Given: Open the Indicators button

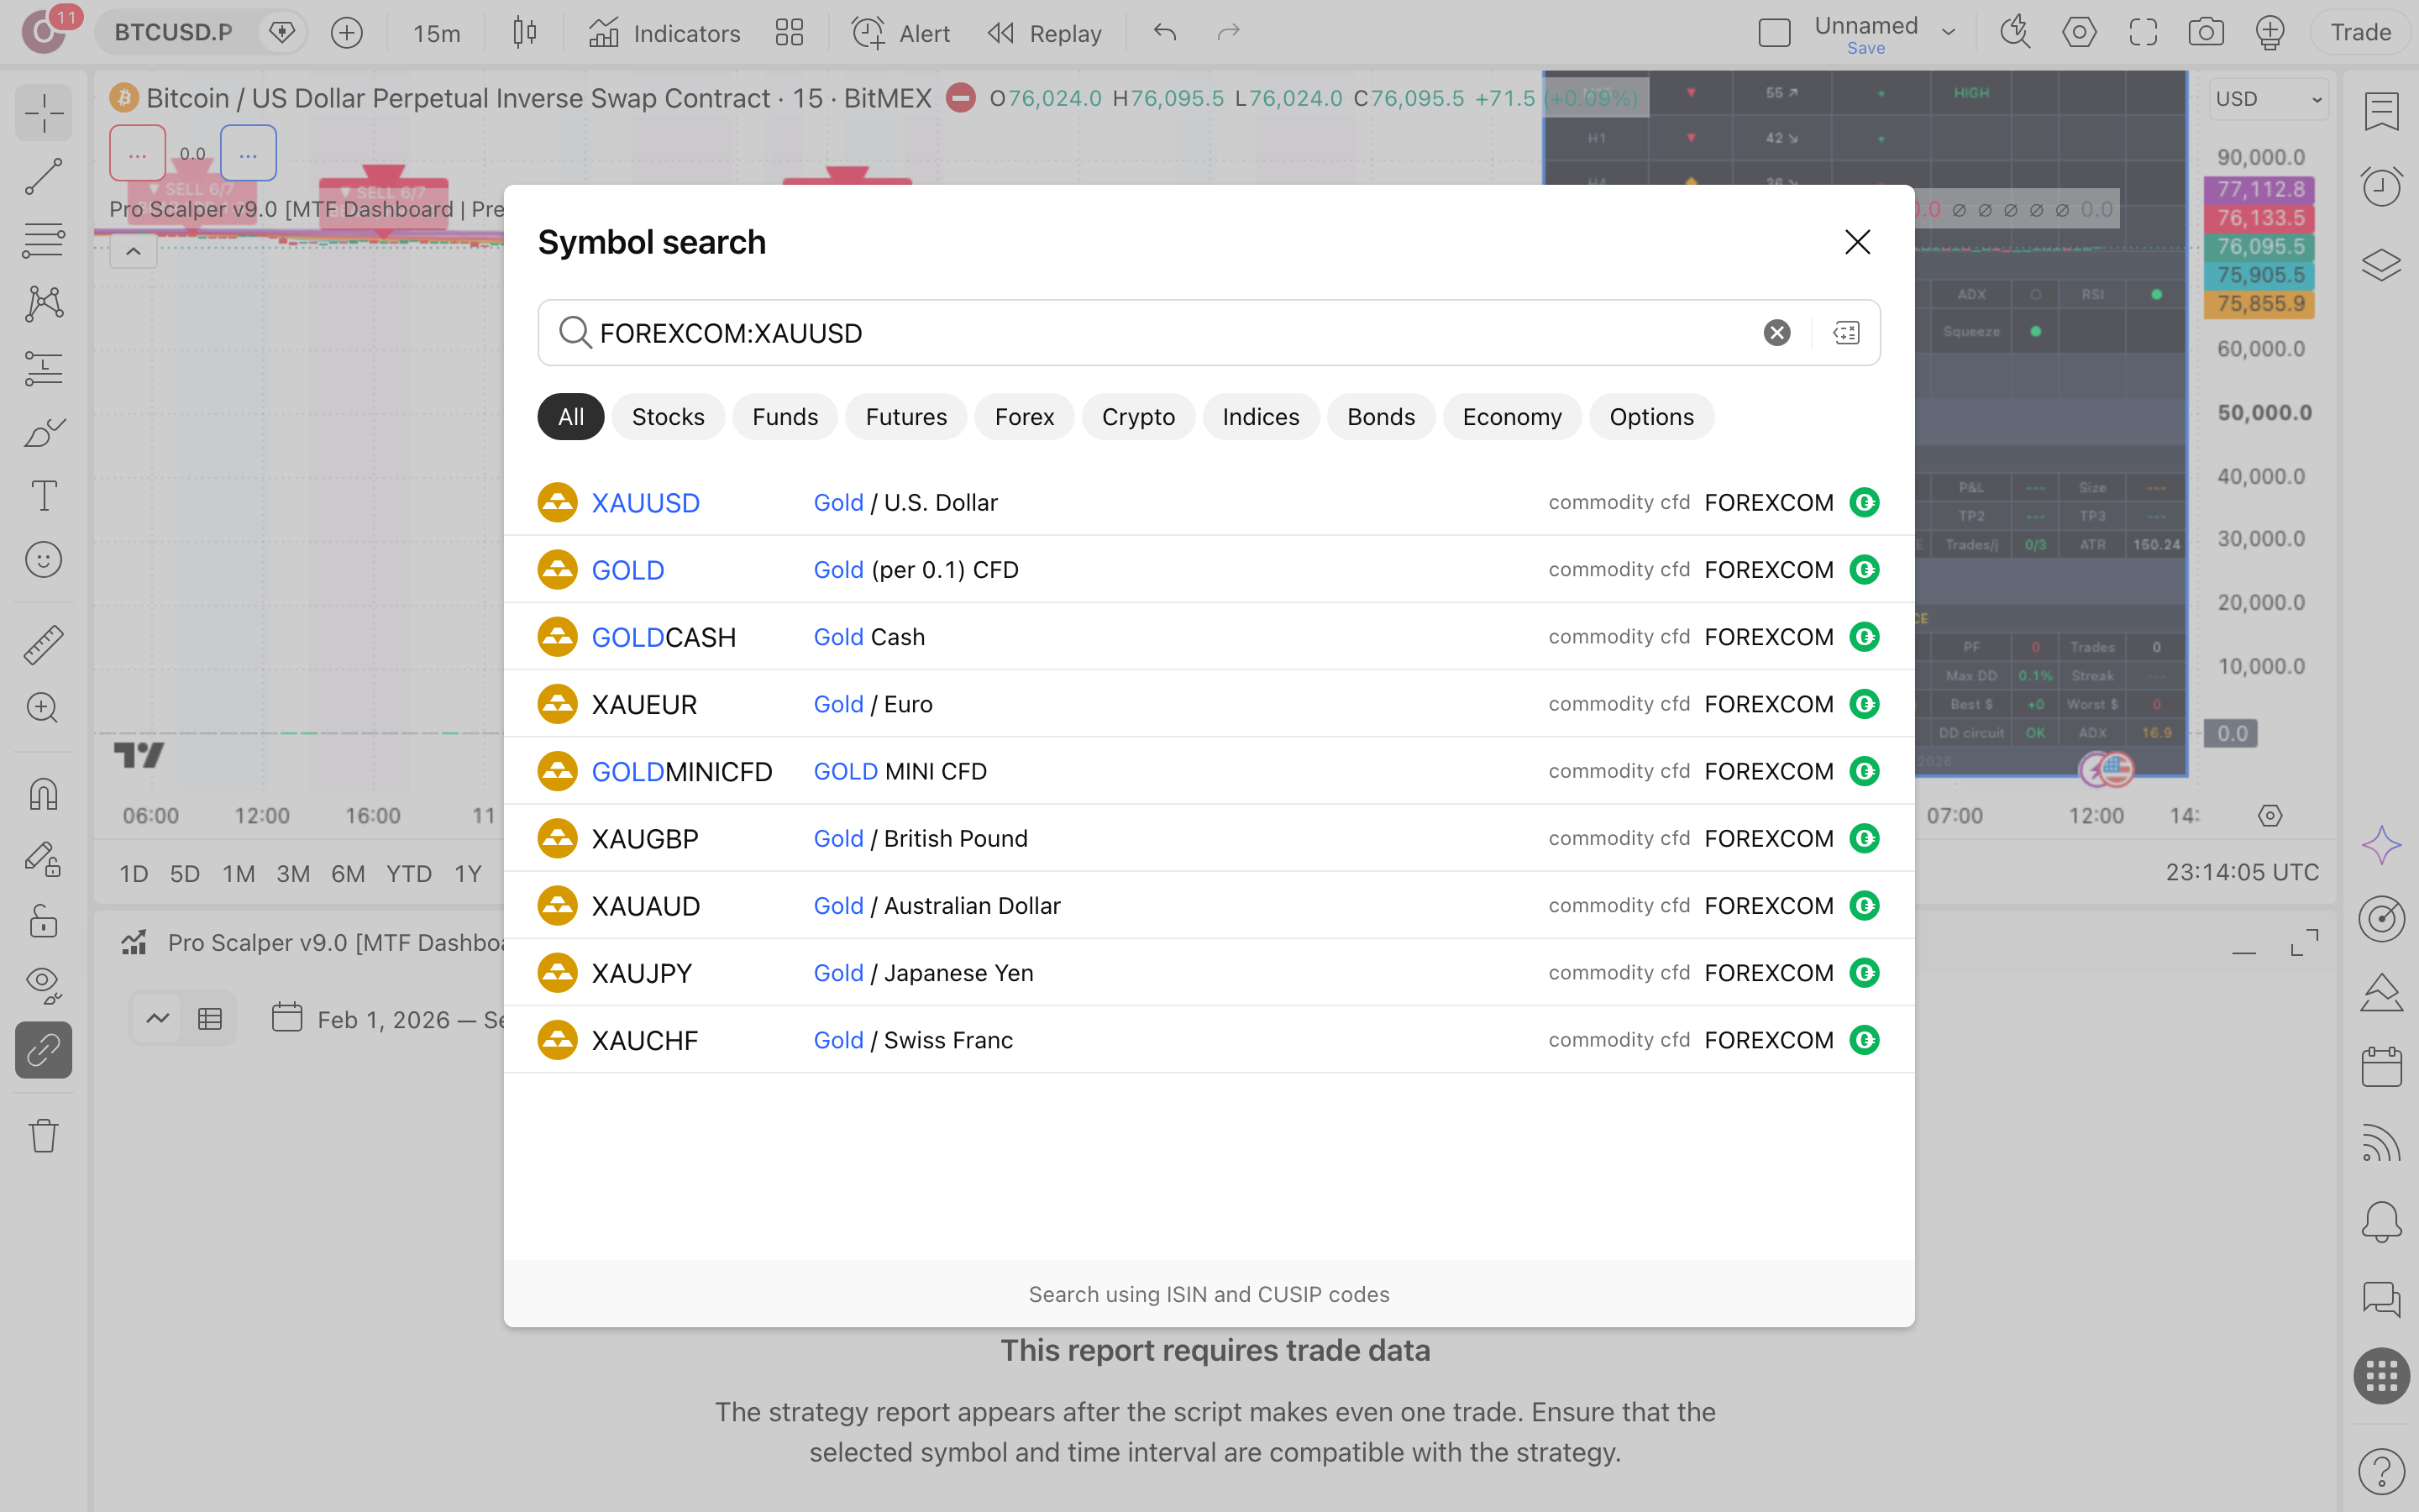Looking at the screenshot, I should click(x=664, y=33).
